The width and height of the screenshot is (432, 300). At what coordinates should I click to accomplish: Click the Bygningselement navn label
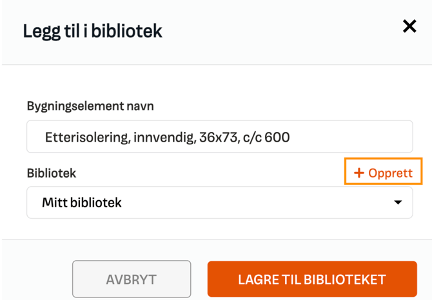click(90, 106)
